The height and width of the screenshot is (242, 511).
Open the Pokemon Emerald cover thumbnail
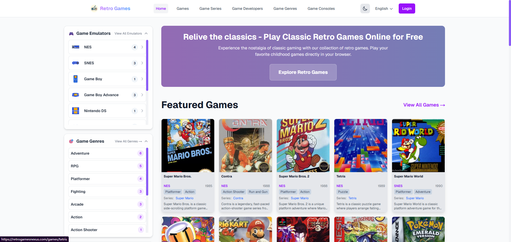pos(418,229)
